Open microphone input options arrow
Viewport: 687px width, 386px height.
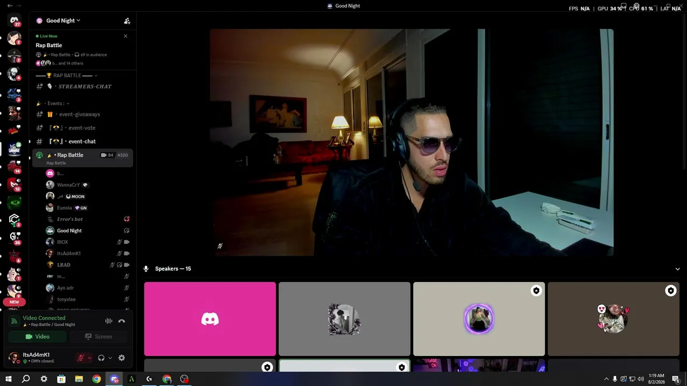coord(90,358)
